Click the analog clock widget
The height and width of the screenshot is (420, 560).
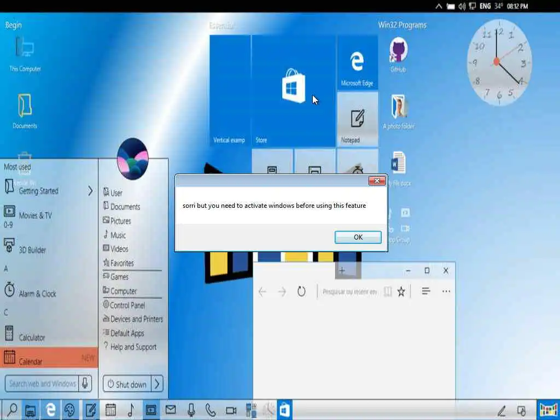pos(499,62)
